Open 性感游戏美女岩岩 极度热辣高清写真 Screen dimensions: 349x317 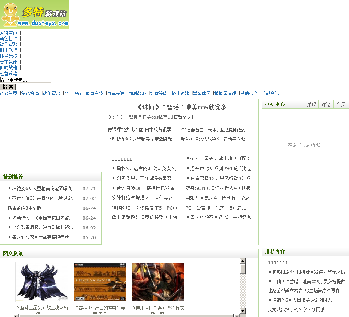pos(304,290)
